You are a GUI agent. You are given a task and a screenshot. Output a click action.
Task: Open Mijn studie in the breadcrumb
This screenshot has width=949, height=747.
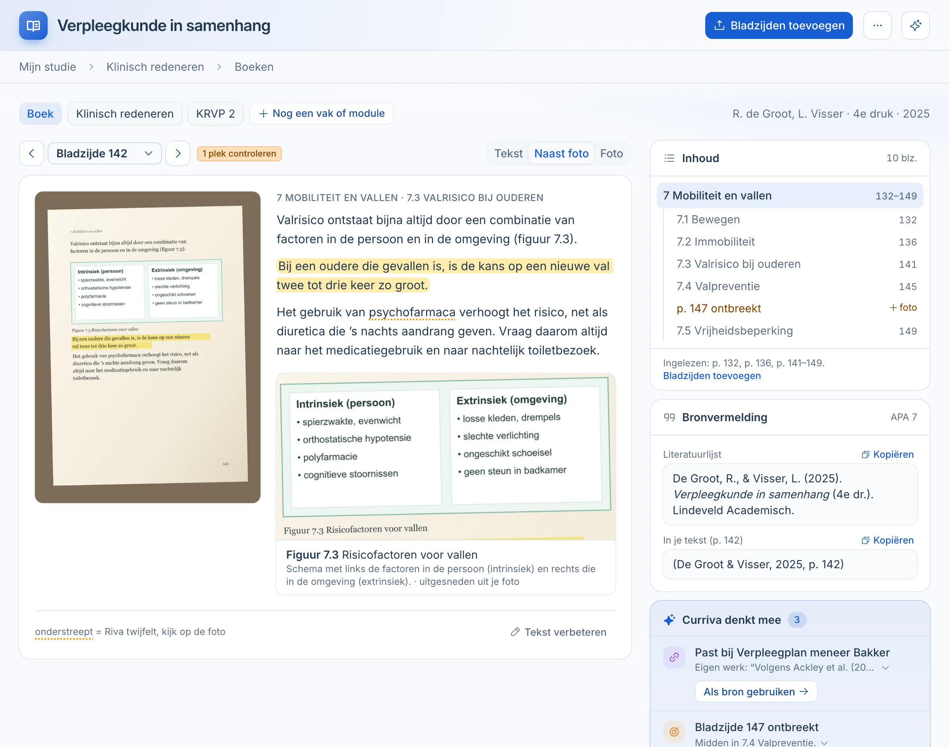(48, 67)
